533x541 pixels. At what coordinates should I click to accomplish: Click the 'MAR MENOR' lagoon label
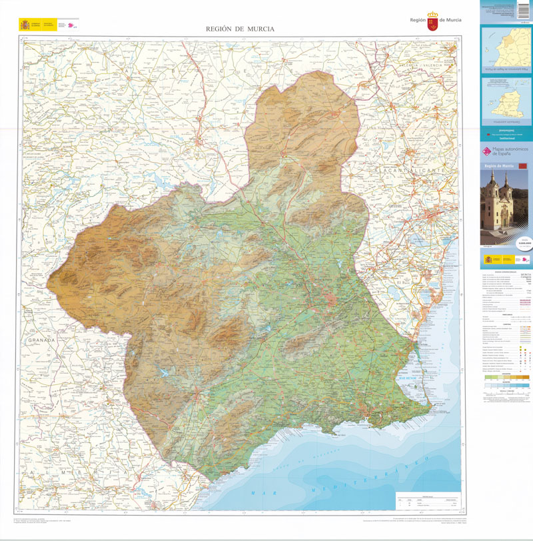[x=408, y=378]
